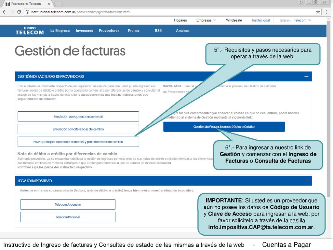Open a new browser tab
This screenshot has width=333, height=250.
[59, 4]
